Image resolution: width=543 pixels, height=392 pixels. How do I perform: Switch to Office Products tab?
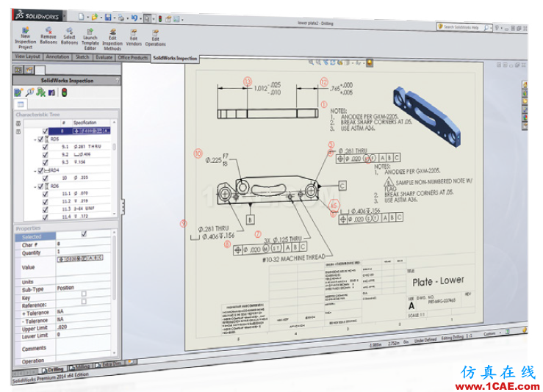pyautogui.click(x=133, y=58)
